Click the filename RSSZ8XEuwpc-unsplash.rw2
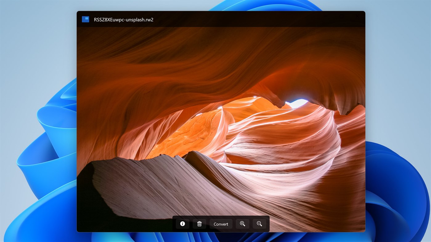The image size is (431, 242). (123, 19)
